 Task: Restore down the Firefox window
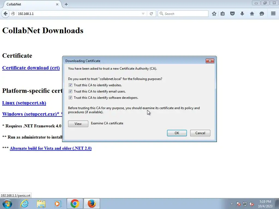coord(265,3)
